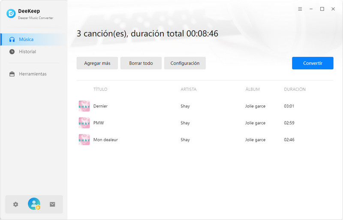Click artist Shay in Mon dealeur row

tap(185, 140)
